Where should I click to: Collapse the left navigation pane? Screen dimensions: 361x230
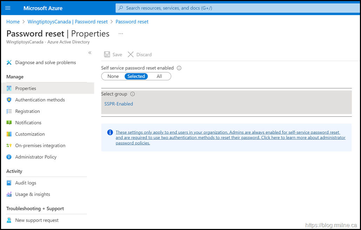point(90,53)
